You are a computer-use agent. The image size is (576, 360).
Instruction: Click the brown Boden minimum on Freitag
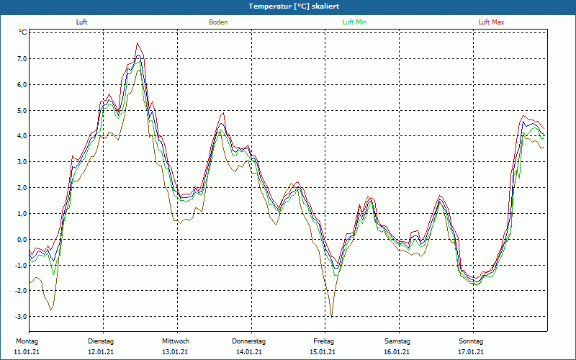332,318
